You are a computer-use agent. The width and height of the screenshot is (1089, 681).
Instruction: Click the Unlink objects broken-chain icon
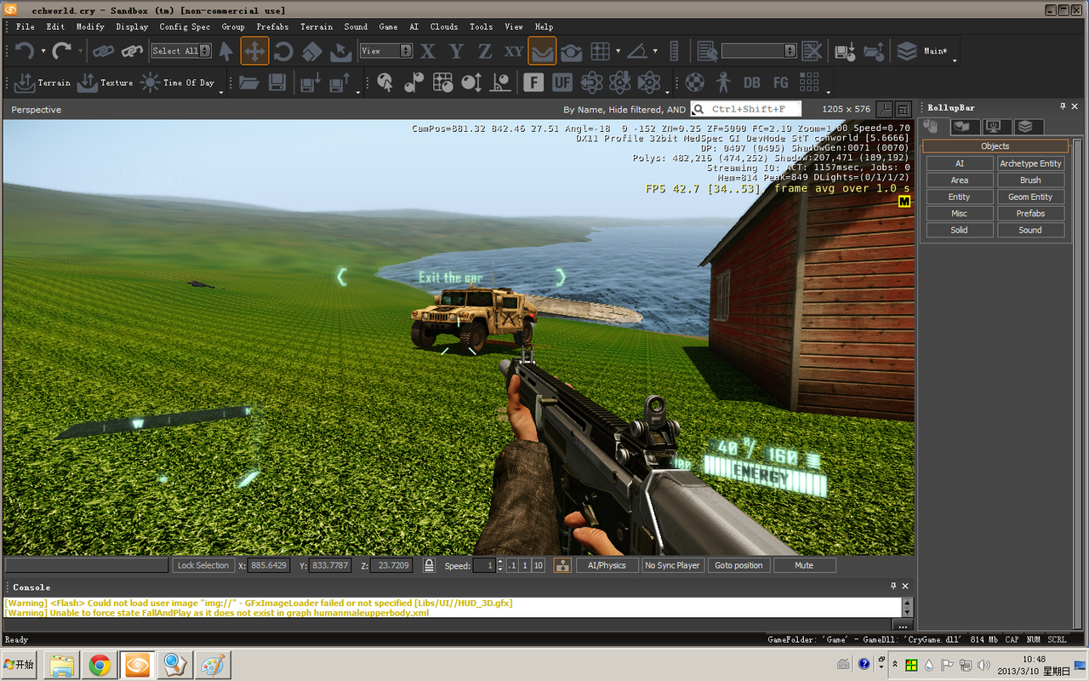132,51
